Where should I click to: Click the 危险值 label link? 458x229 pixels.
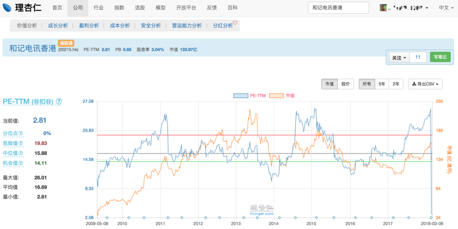point(10,143)
